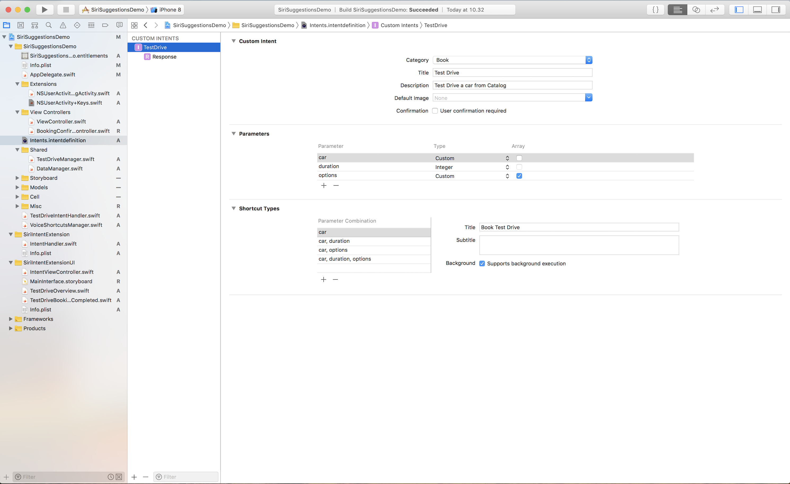Open the Category dropdown showing Book
This screenshot has width=790, height=484.
512,60
